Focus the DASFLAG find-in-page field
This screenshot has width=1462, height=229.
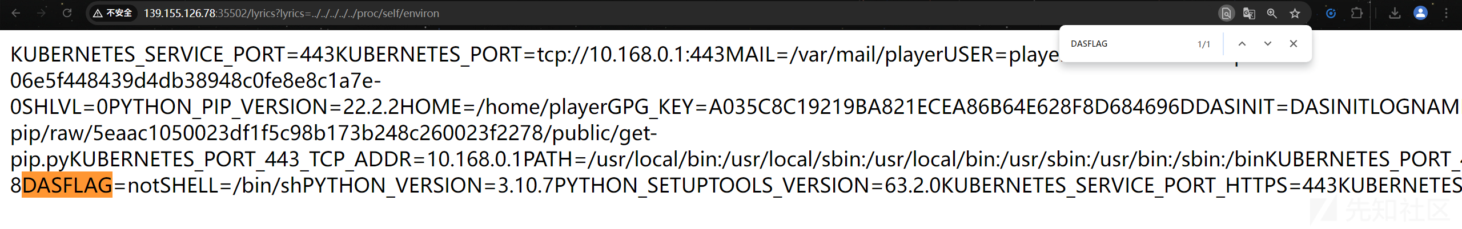[1128, 44]
